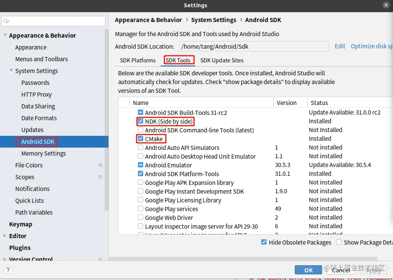Click the project-level icon beside Scopes
Viewport: 393px width, 280px height.
[x=100, y=177]
